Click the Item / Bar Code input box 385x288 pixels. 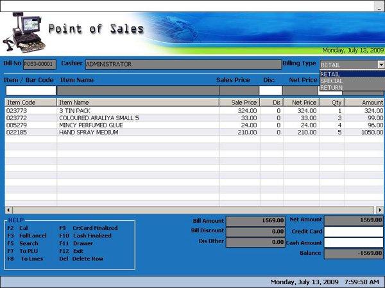click(31, 90)
